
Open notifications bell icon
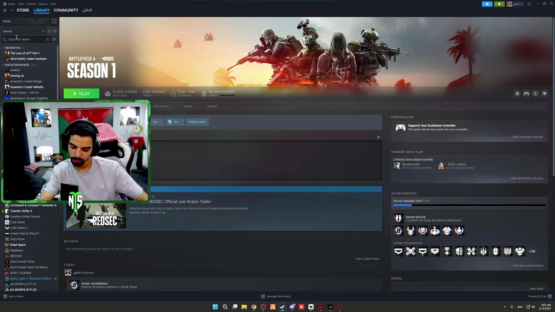(499, 4)
